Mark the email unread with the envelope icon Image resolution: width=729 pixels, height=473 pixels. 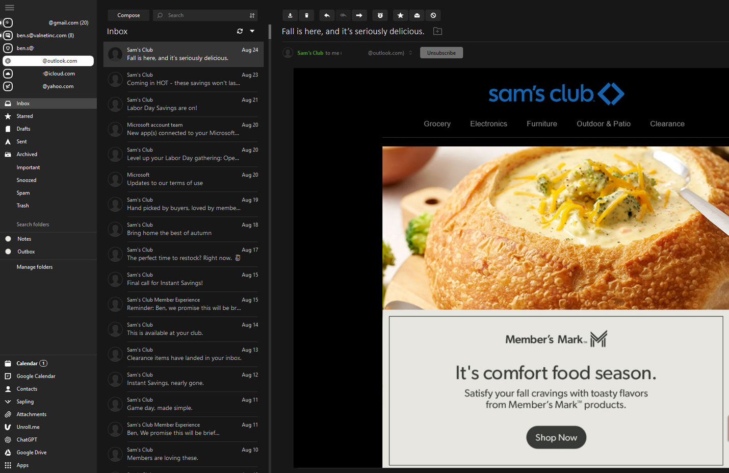416,15
